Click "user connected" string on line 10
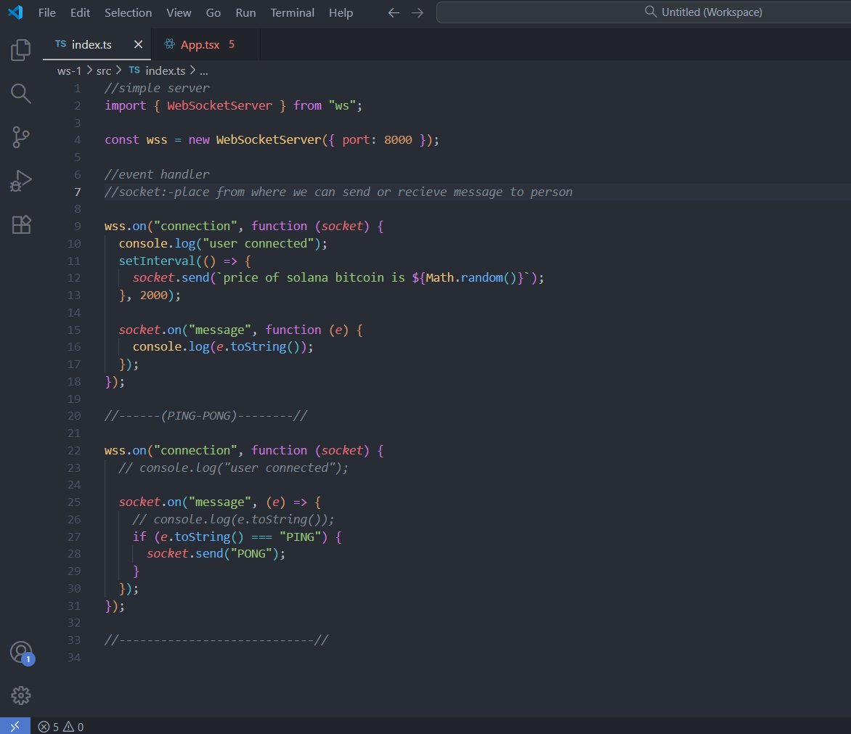The height and width of the screenshot is (734, 851). (x=258, y=244)
